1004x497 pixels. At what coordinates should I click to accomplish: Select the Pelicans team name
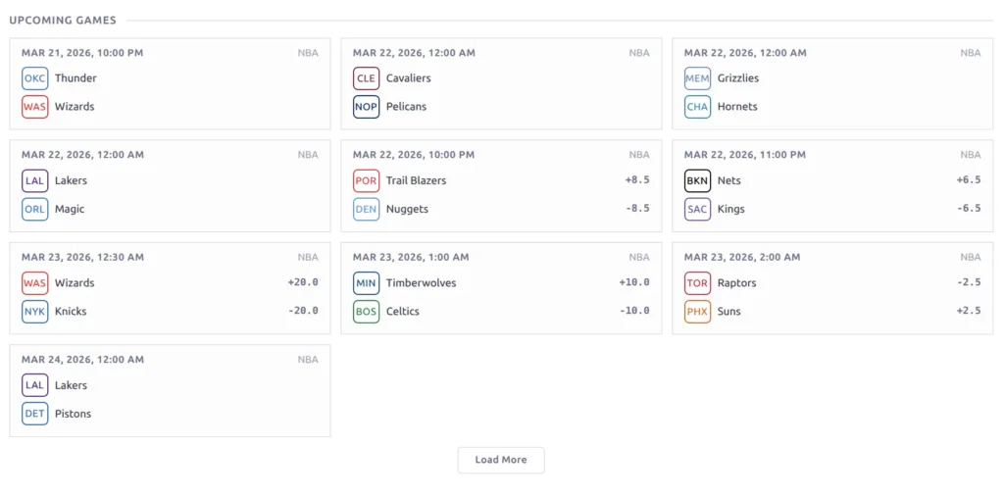(406, 106)
